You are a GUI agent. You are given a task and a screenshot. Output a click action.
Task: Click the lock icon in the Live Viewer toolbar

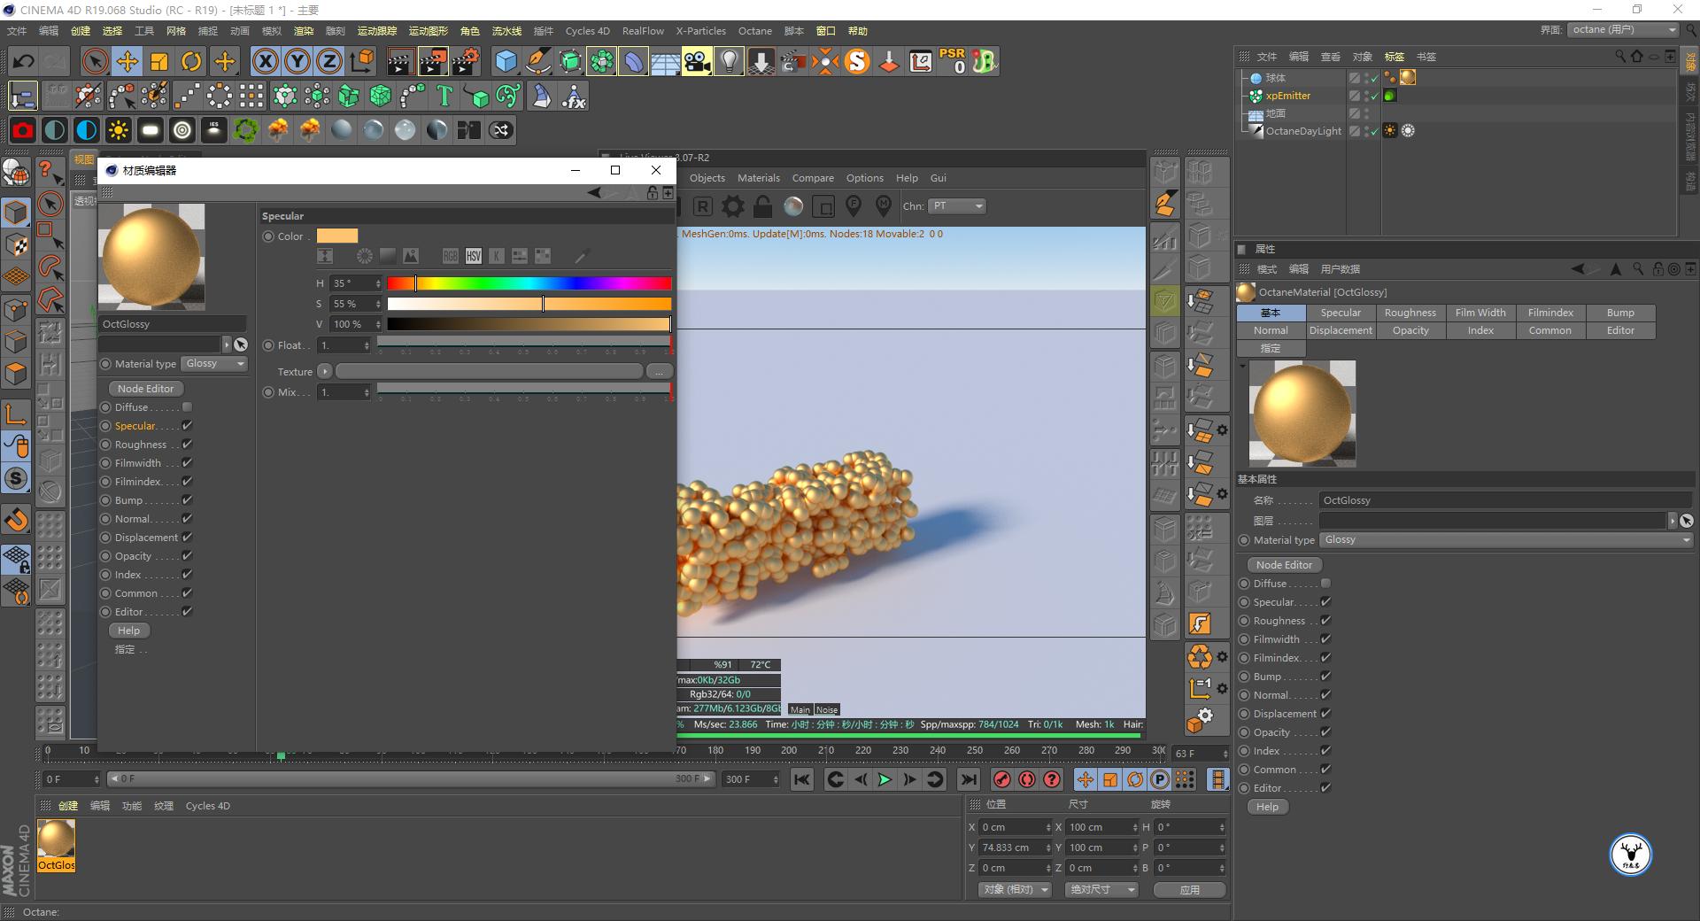761,206
